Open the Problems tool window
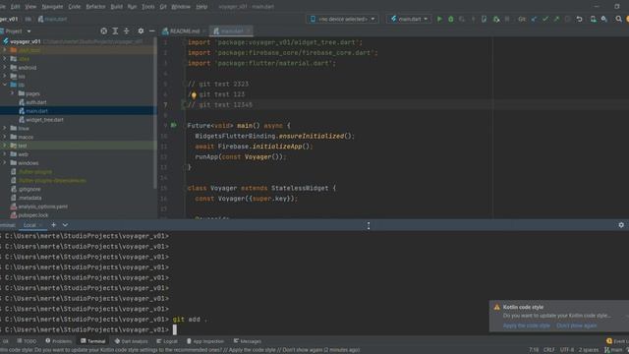 (59, 341)
